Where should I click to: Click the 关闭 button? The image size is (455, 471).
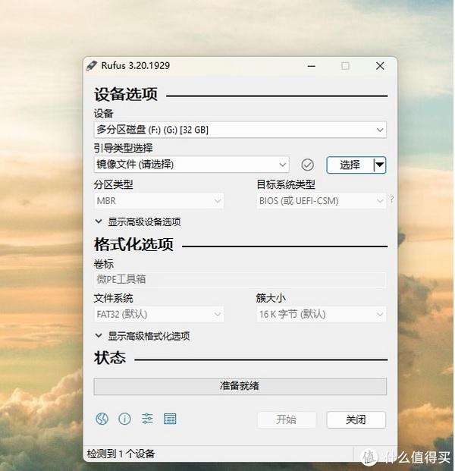click(356, 419)
